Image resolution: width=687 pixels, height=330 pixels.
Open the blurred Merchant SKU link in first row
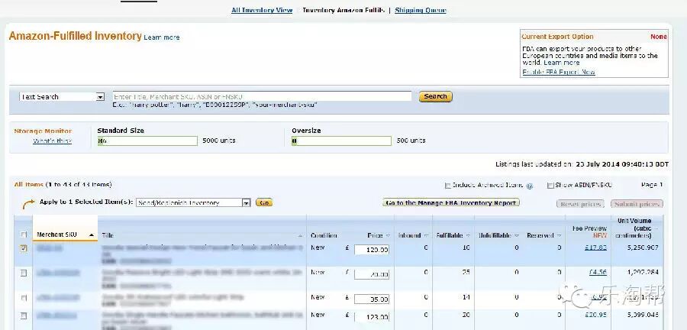click(50, 248)
